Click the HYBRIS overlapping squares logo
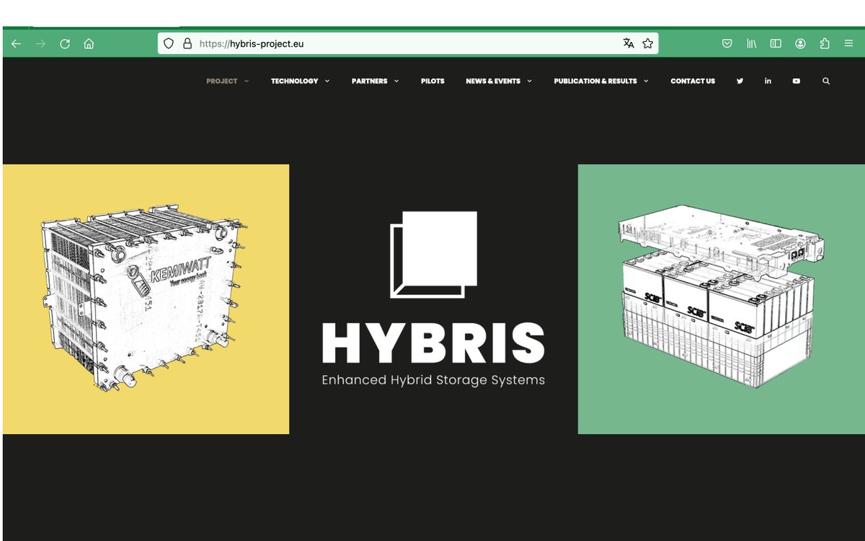865x541 pixels. click(433, 255)
